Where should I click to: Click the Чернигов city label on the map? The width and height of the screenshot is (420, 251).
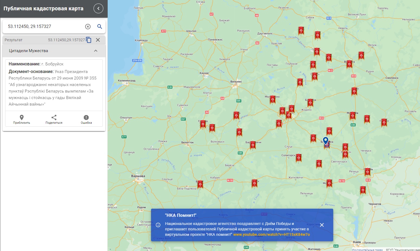point(375,204)
